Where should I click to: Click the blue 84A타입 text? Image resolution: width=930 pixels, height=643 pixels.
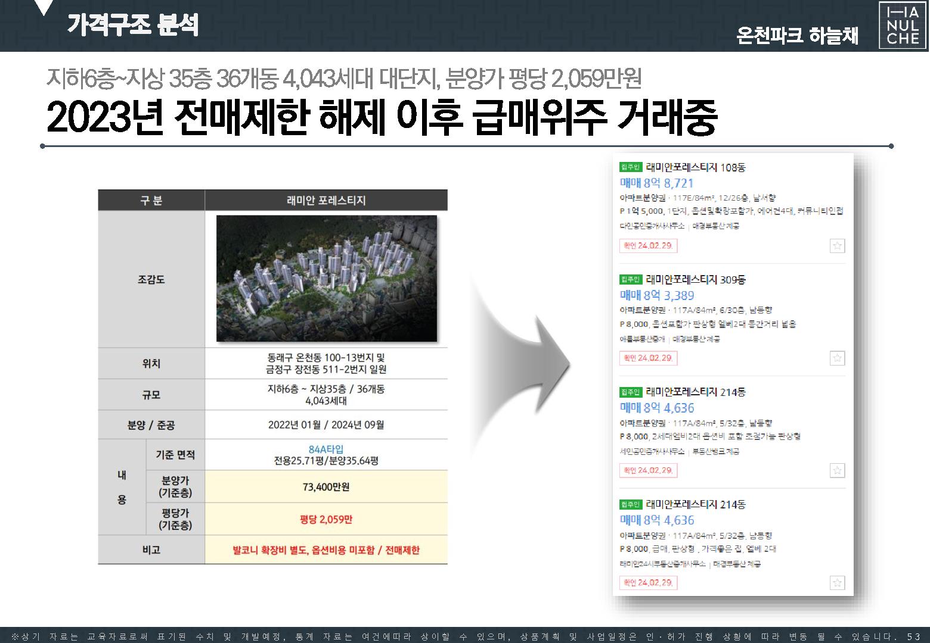326,450
